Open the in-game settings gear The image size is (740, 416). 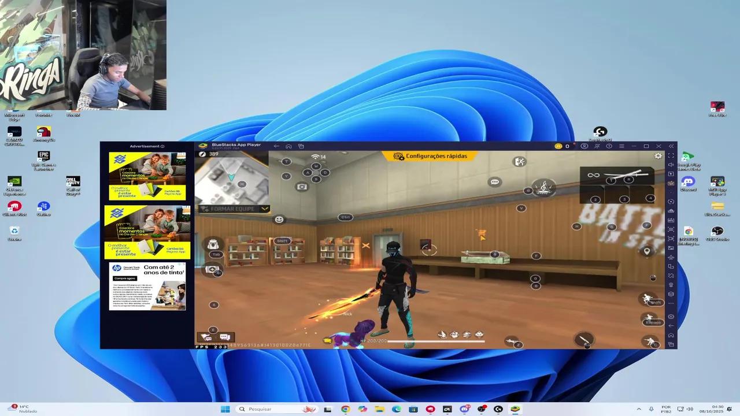point(658,156)
